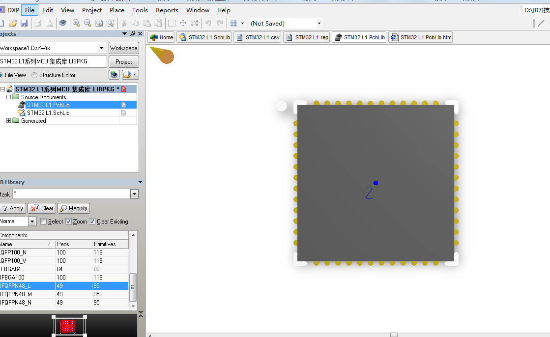Undo the last action

click(208, 24)
